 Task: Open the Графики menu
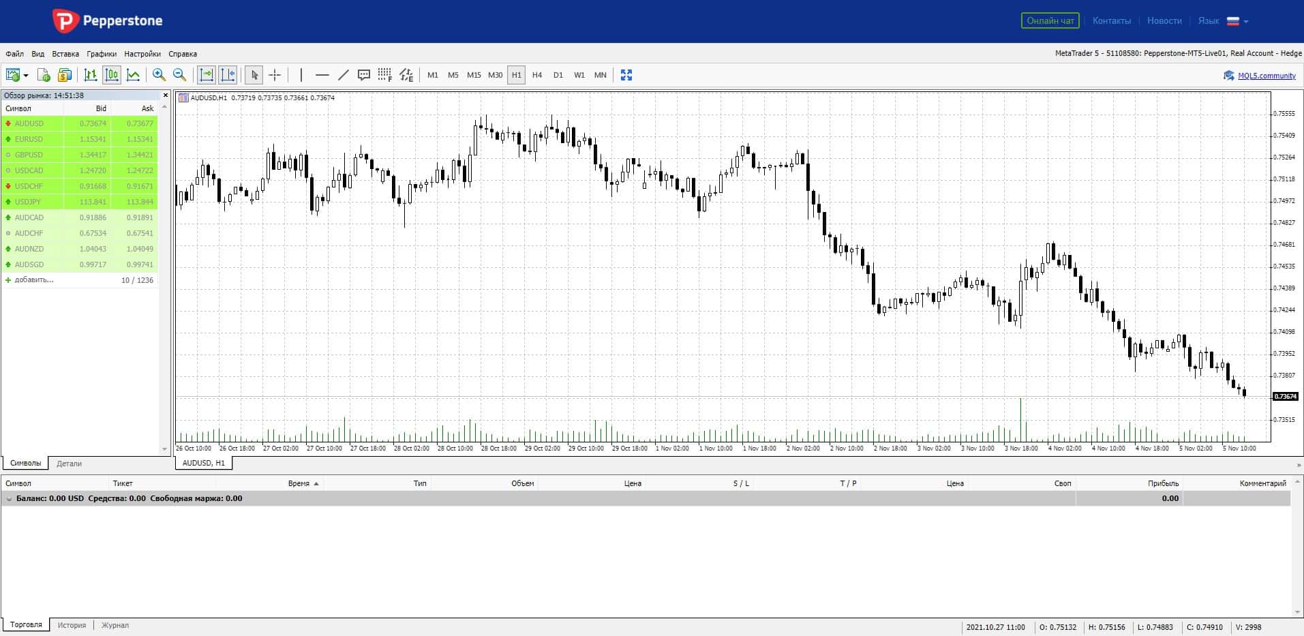pos(102,54)
